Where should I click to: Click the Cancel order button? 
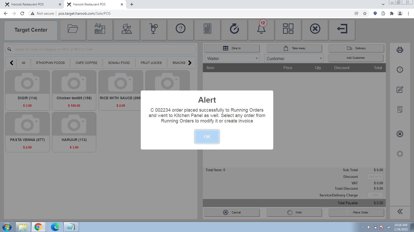[x=232, y=212]
